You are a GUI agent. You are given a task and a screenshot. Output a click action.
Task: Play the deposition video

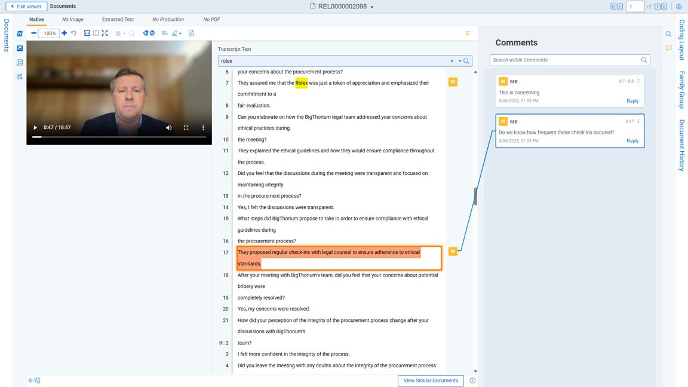click(x=35, y=128)
